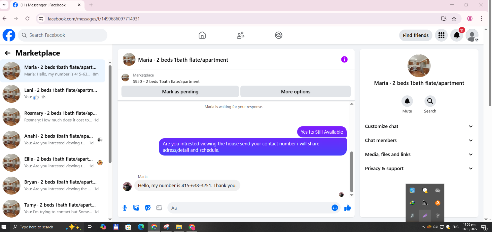Viewport: 492px width, 232px height.
Task: Open the emoji picker in the message box
Action: point(335,208)
